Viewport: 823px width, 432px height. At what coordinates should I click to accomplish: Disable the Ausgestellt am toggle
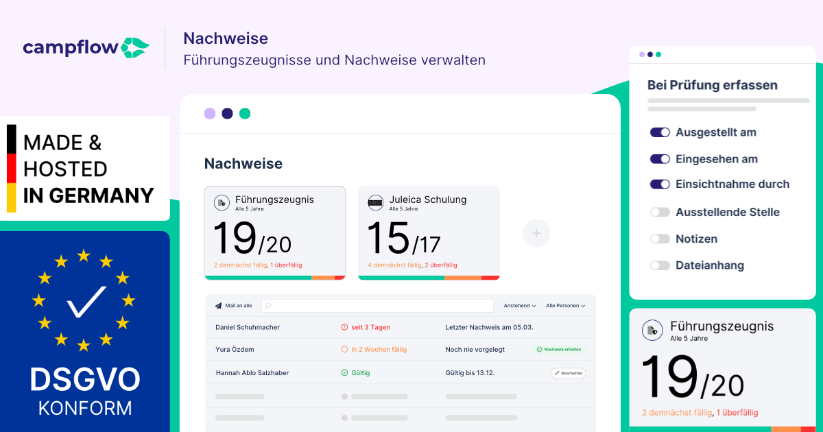tap(660, 132)
